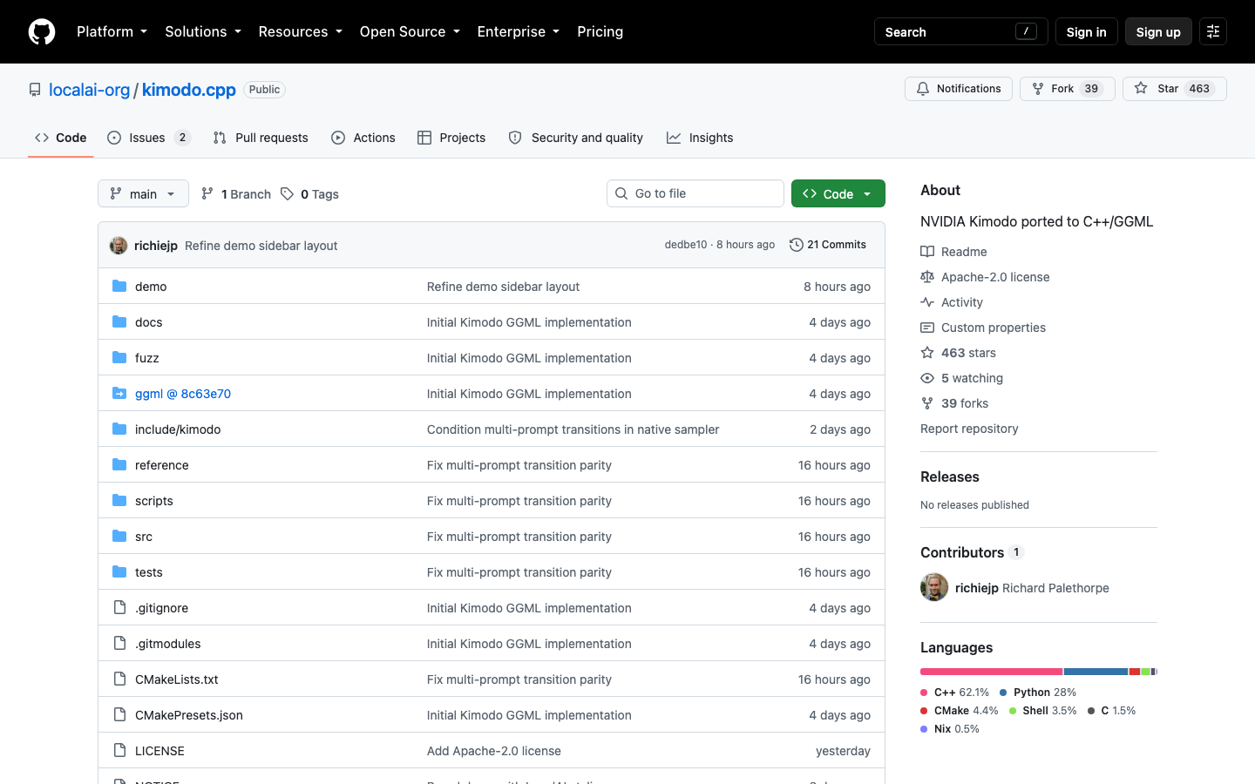Open the Notifications sign-in button
Screen dimensions: 1255x784
[x=959, y=89]
